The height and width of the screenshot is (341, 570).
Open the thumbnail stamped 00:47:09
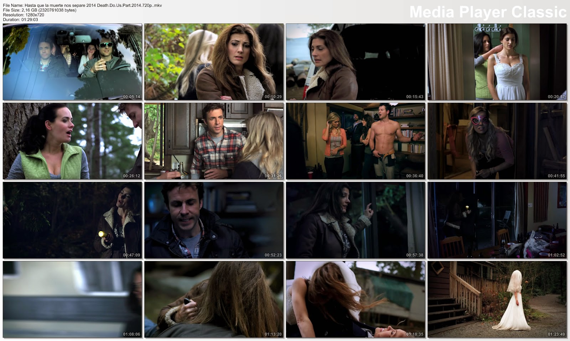coord(72,220)
